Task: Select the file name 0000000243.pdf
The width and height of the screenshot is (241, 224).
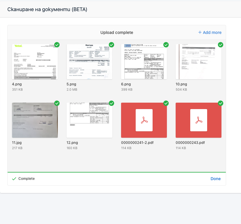Action: click(190, 143)
